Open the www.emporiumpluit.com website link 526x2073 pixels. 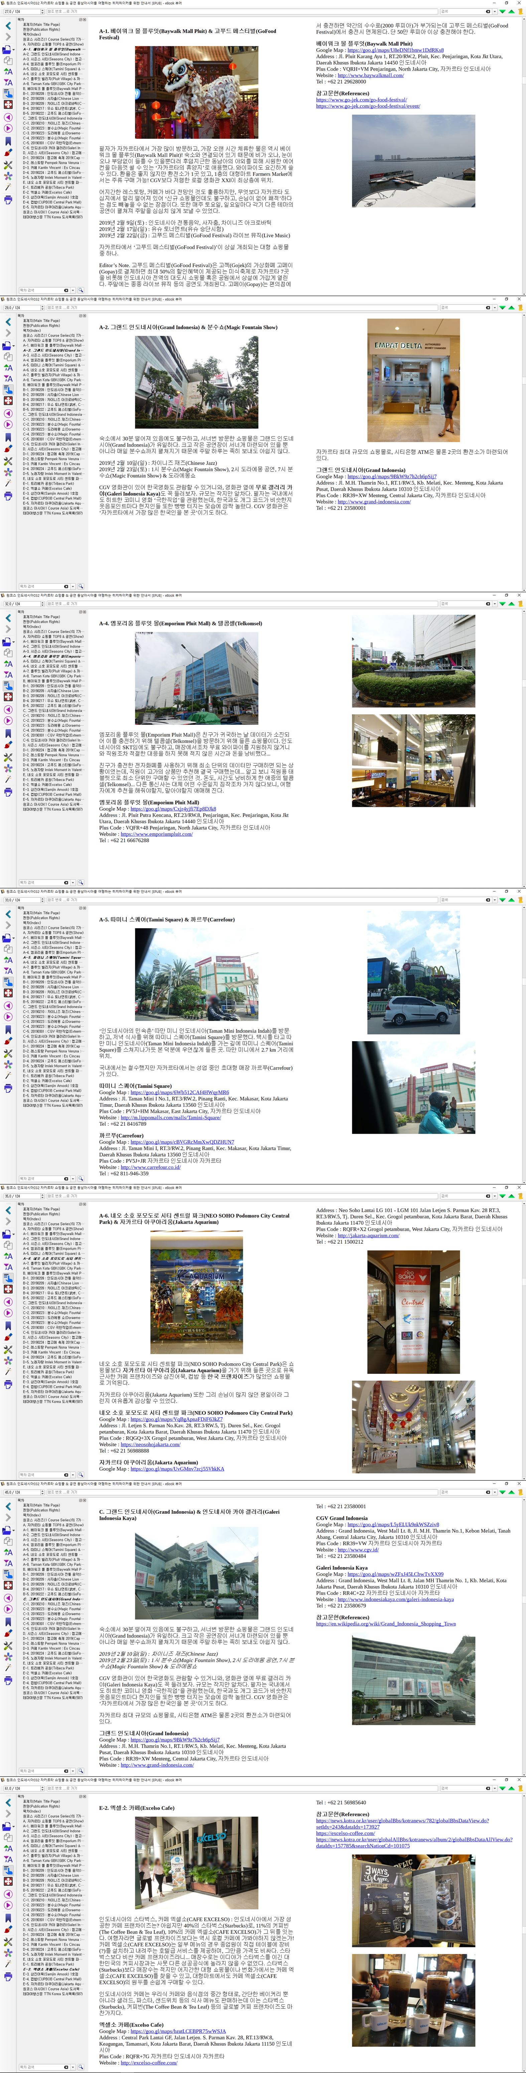(x=157, y=834)
